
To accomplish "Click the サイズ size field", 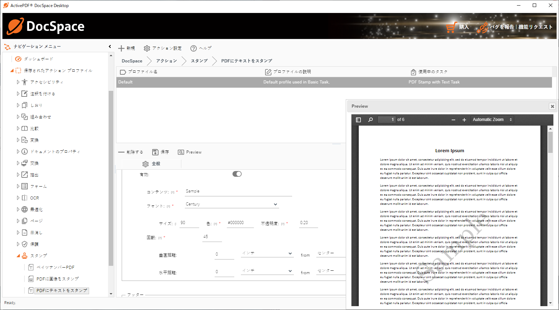I will 189,223.
